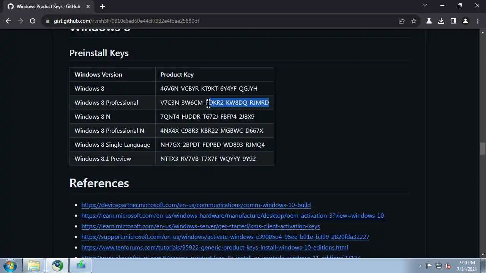Reload the current gist page

33,21
